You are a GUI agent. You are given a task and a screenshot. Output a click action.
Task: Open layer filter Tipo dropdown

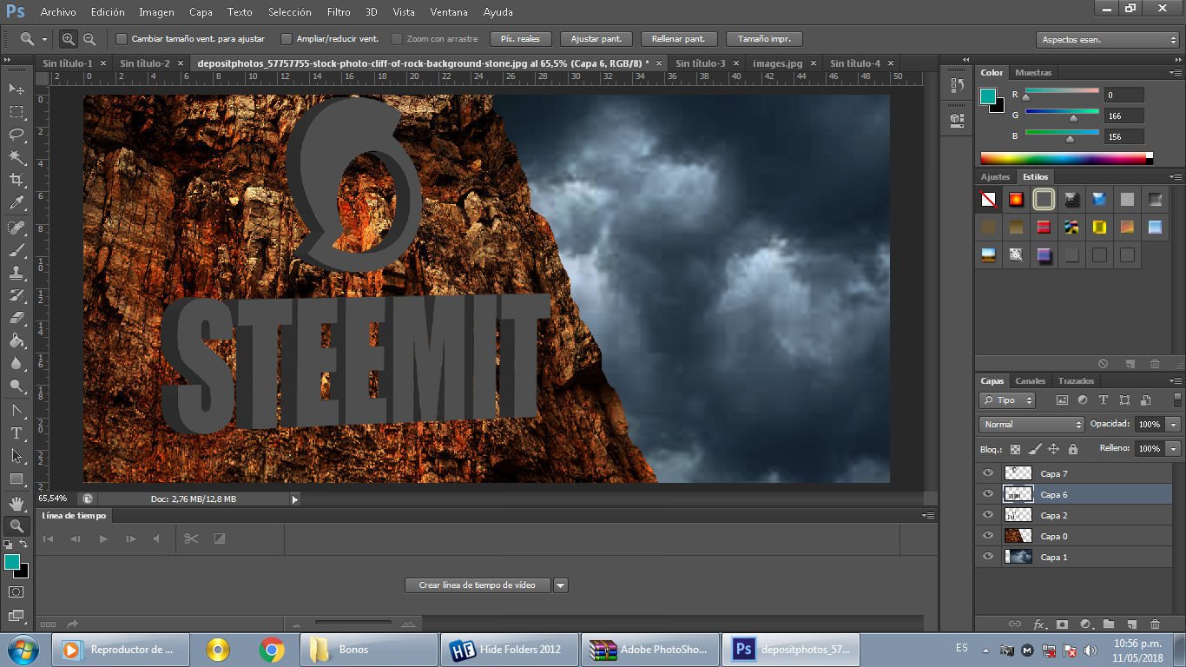pos(1007,400)
